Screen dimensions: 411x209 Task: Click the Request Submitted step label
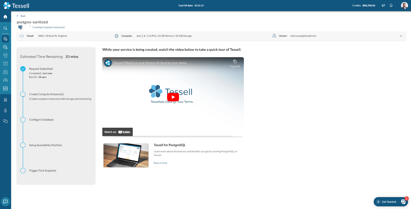pyautogui.click(x=41, y=69)
